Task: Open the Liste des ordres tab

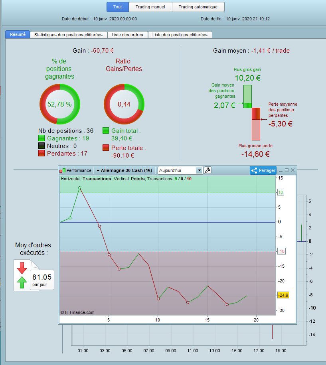Action: tap(127, 35)
